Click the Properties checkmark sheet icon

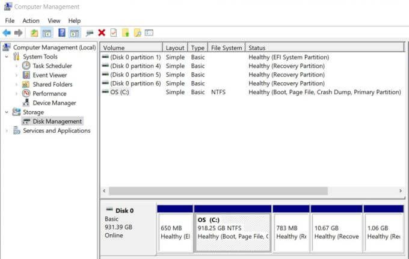(x=114, y=33)
